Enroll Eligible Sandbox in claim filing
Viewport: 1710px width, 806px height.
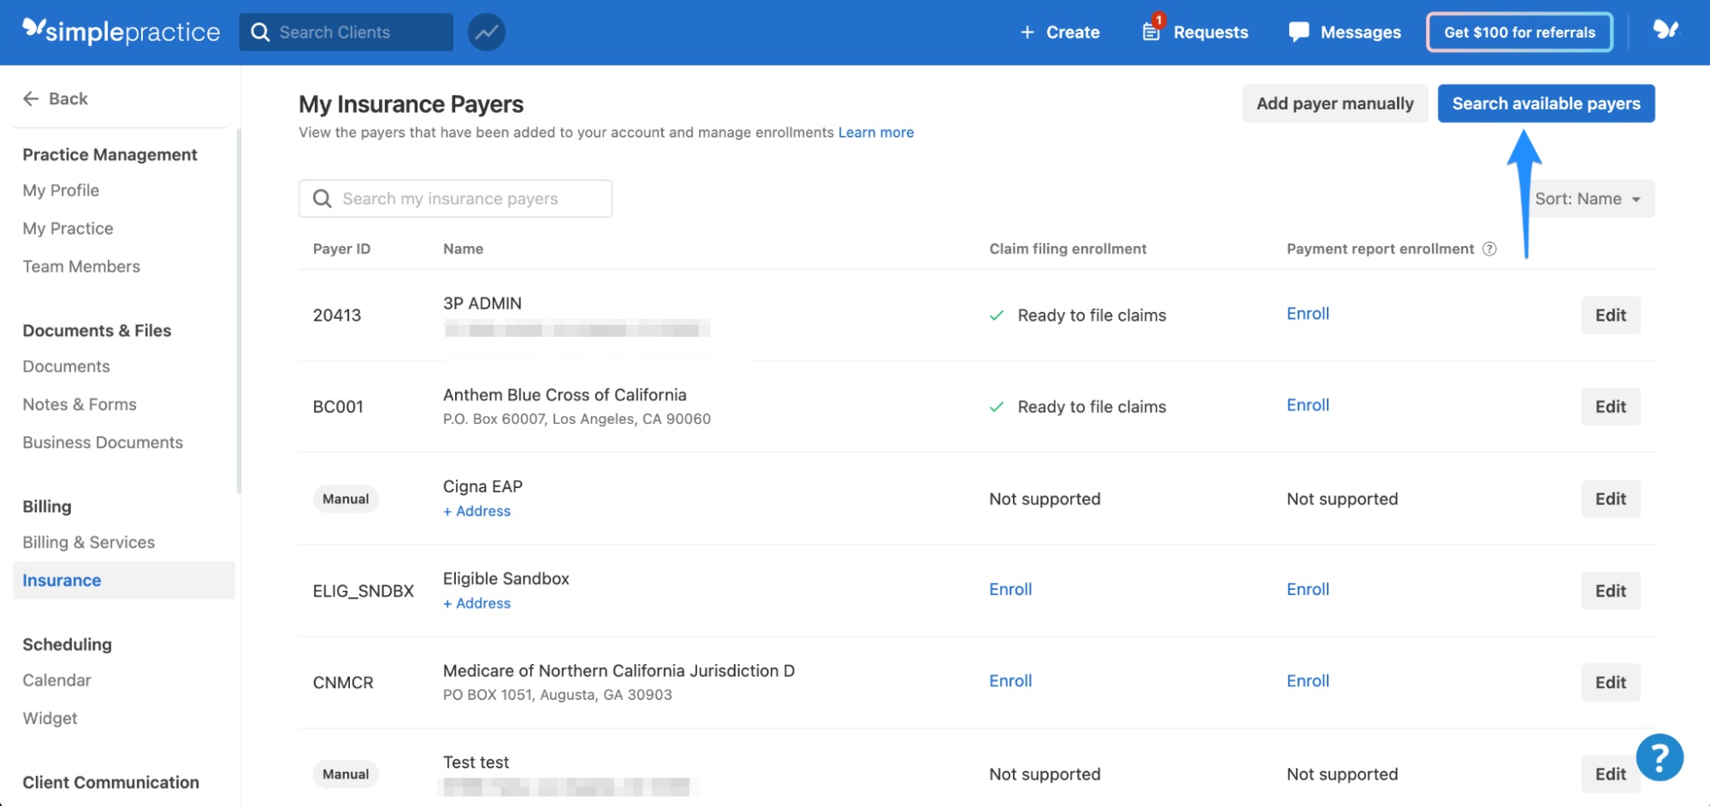point(1010,589)
